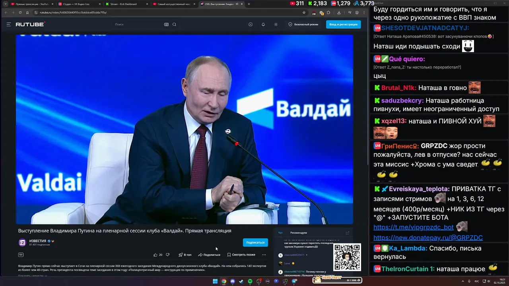Open the Windows Start button
Viewport: 509px width, 286px height.
[215, 281]
